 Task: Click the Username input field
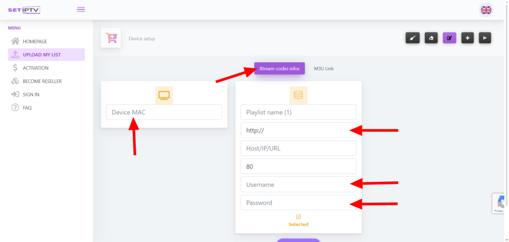click(298, 185)
